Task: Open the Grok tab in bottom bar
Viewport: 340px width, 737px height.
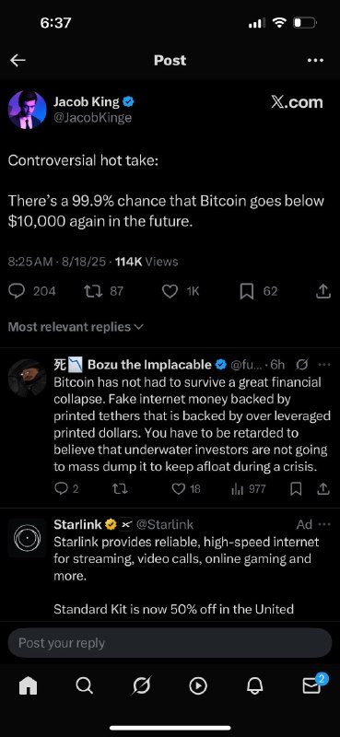Action: tap(141, 686)
